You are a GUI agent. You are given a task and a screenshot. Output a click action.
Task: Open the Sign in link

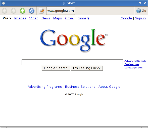140,18
